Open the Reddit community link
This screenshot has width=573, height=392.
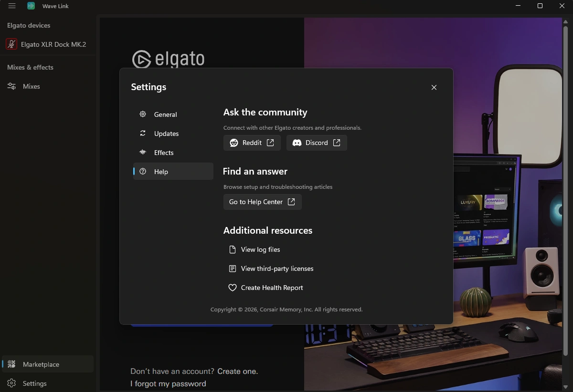(252, 143)
